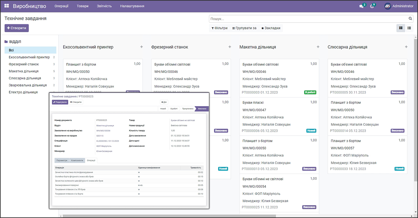
Task: Click the Виробництво app title
Action: coord(29,6)
